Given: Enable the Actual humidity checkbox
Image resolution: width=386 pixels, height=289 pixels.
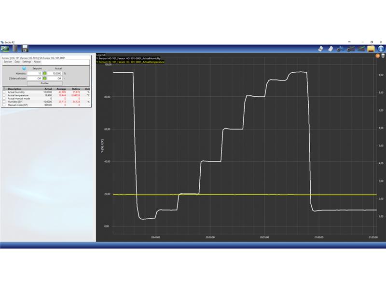Looking at the screenshot, I should click(x=4, y=92).
